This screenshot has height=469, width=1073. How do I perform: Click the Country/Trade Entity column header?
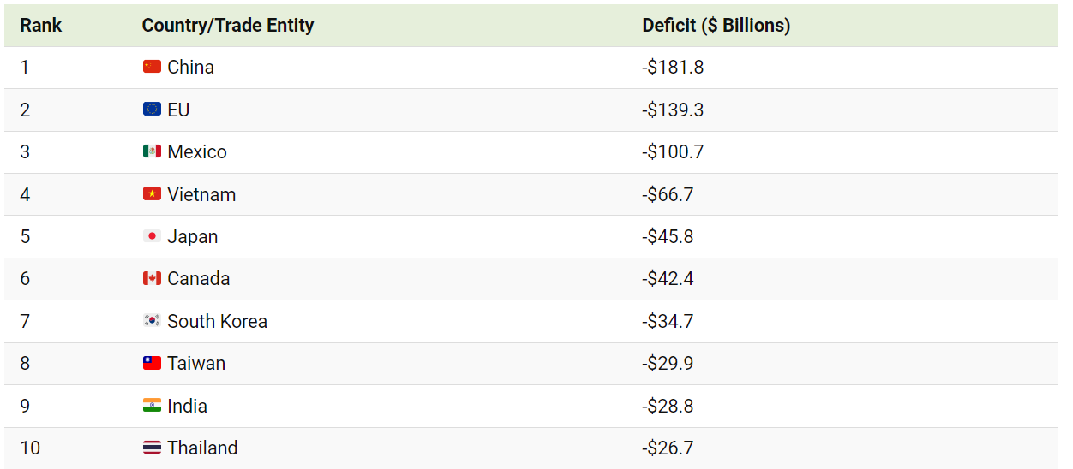pos(227,26)
